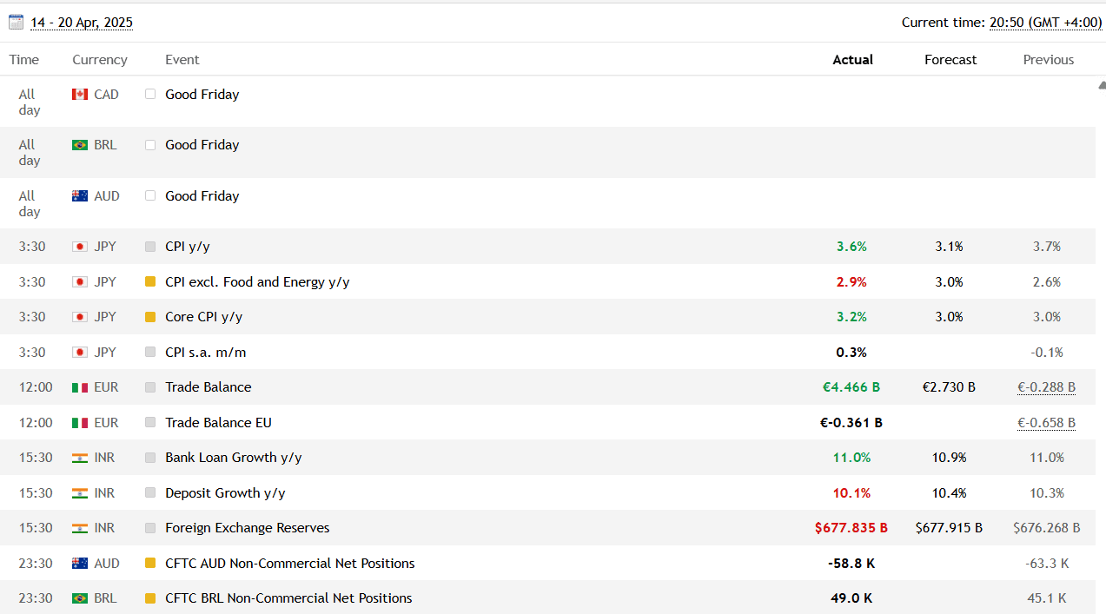Click the impact icon on CFTC AUD Net Positions row

point(149,563)
